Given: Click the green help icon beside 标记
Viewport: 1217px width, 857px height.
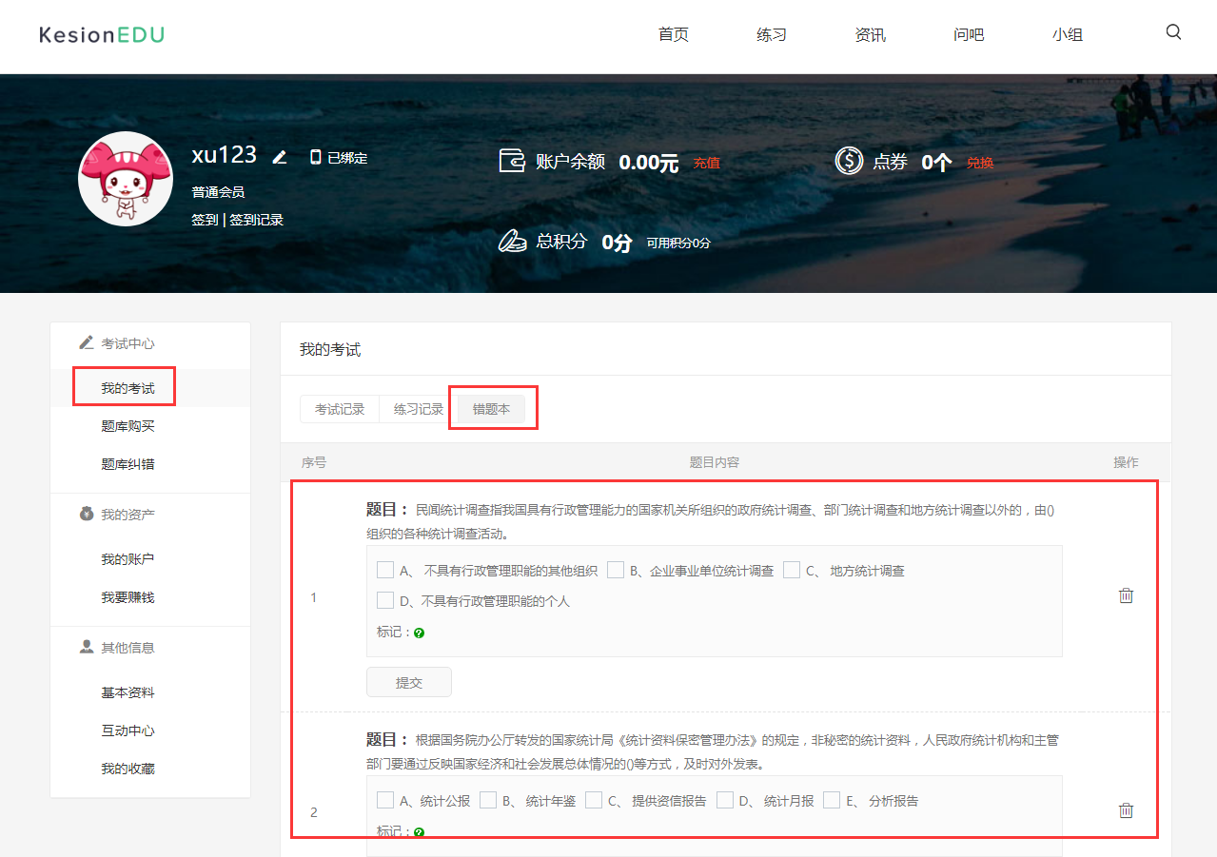Looking at the screenshot, I should click(x=419, y=632).
